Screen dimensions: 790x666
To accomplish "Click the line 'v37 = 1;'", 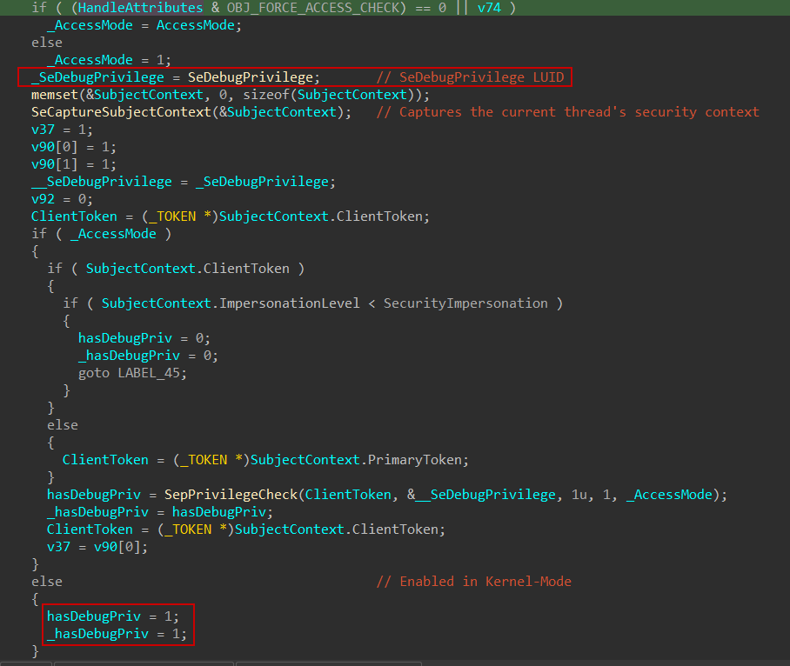I will pos(62,130).
